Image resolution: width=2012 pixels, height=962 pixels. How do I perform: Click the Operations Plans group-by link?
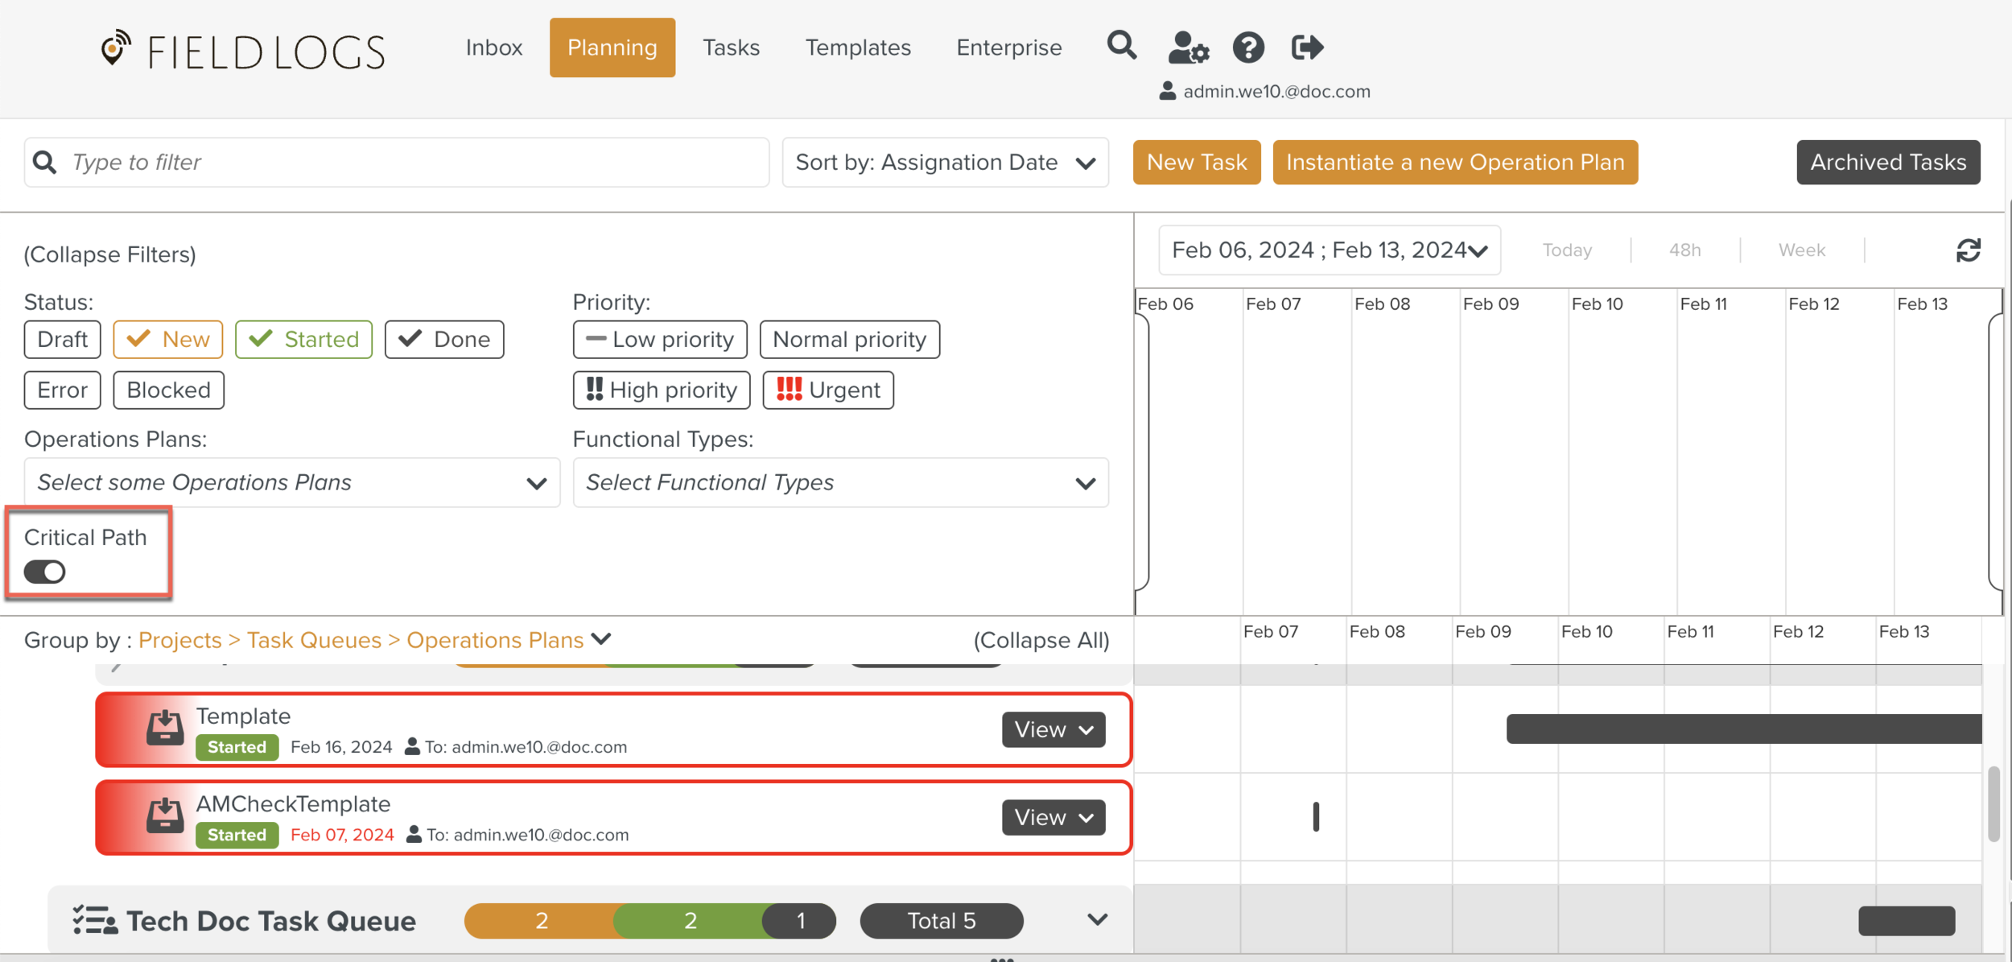coord(495,640)
